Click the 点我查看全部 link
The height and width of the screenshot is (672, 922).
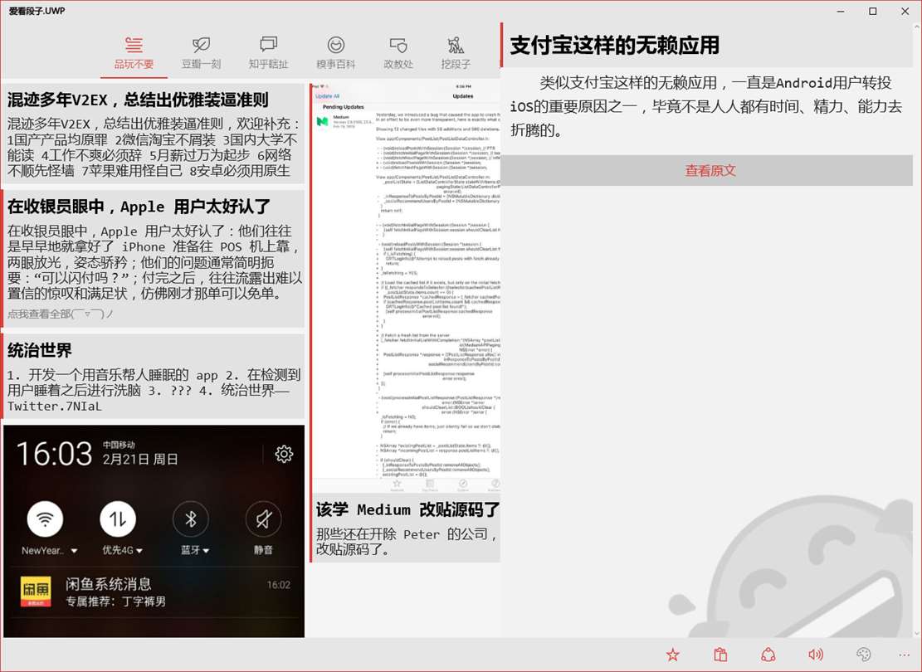[60, 314]
